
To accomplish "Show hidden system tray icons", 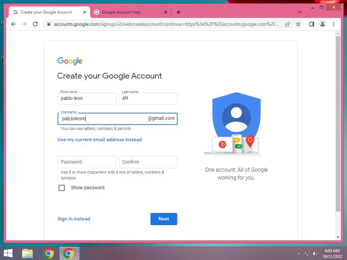I will tap(299, 254).
